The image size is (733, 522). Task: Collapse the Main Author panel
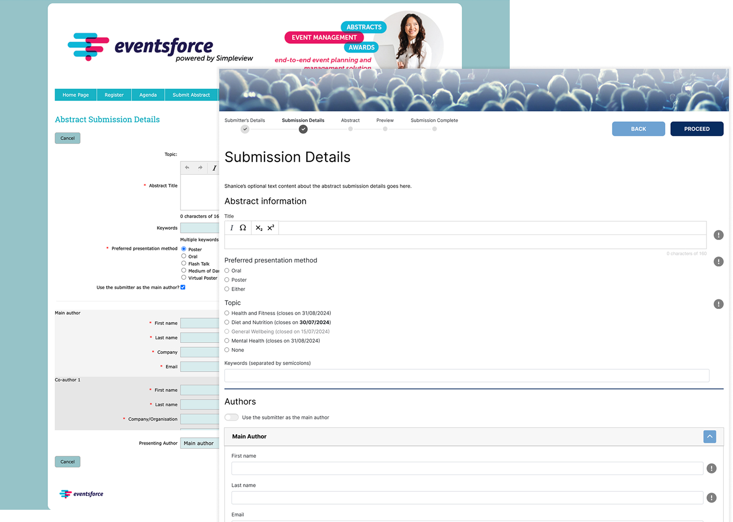click(x=709, y=436)
